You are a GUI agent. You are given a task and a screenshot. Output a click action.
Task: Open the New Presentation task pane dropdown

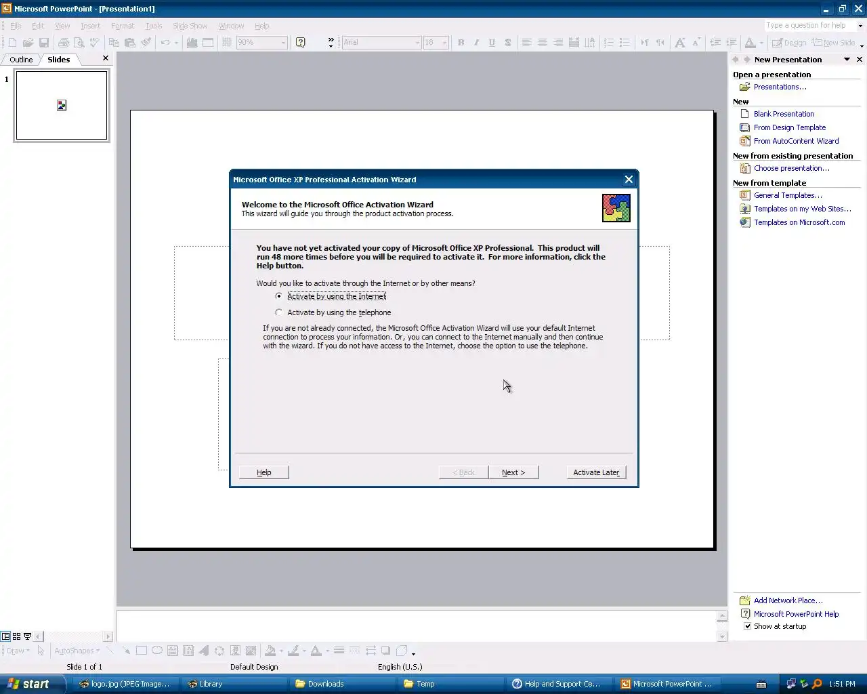point(847,60)
